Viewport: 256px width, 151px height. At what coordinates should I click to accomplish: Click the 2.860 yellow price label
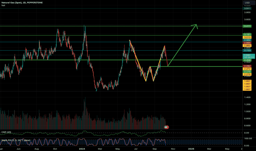[x=247, y=46]
